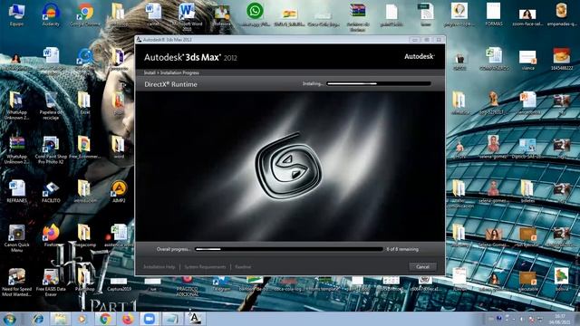Switch to Zoom in the taskbar

150,319
